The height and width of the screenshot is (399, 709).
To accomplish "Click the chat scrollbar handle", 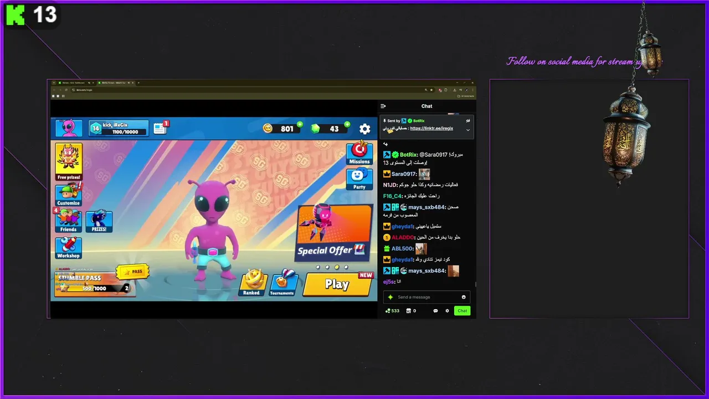I will point(475,284).
